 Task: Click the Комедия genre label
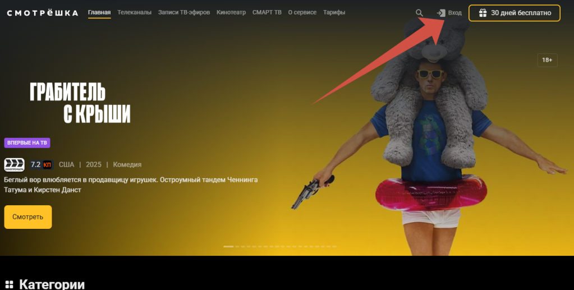pos(127,165)
